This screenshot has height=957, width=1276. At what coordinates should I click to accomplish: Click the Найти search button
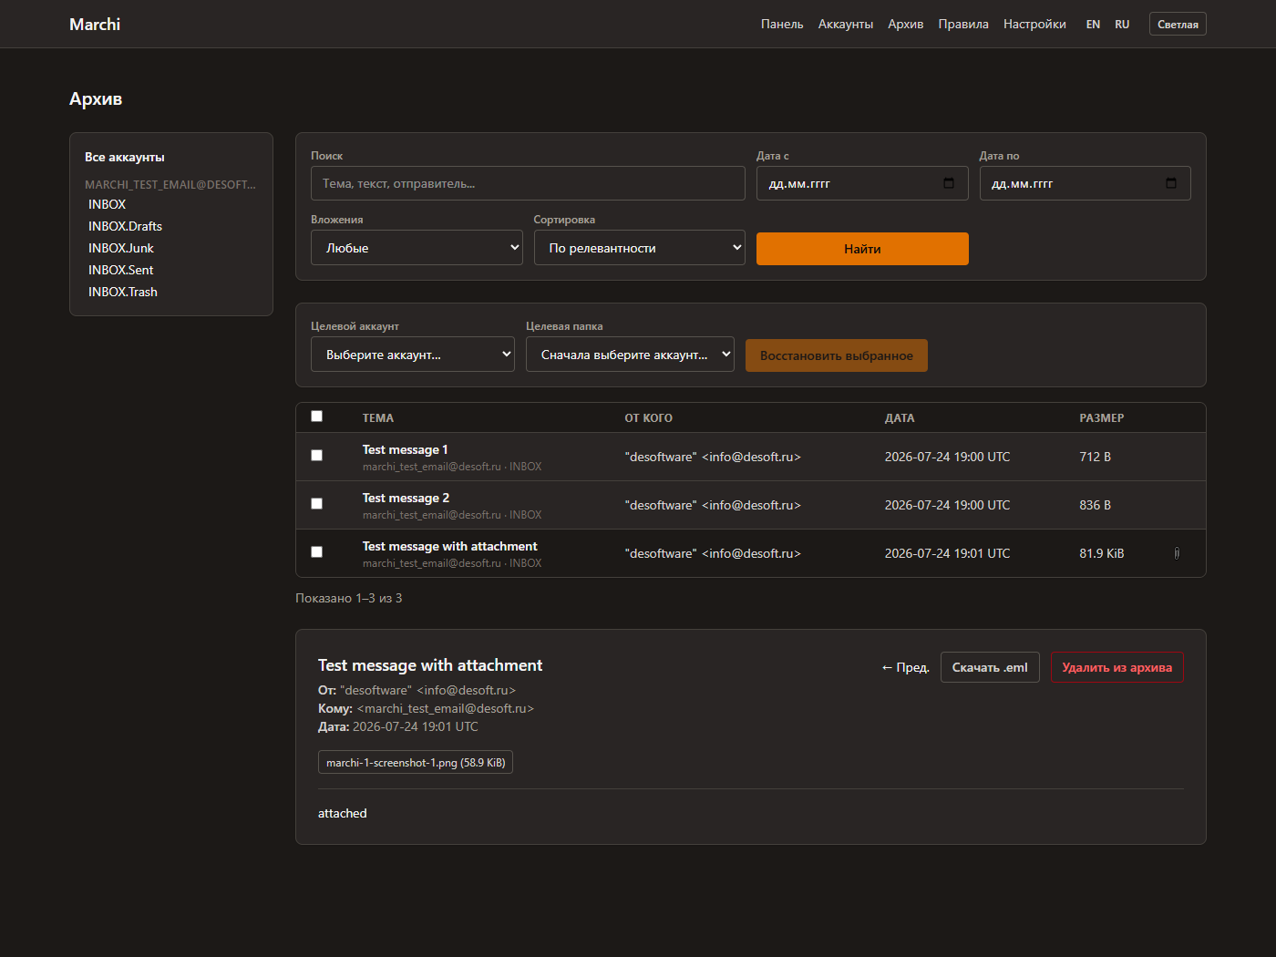pos(862,249)
